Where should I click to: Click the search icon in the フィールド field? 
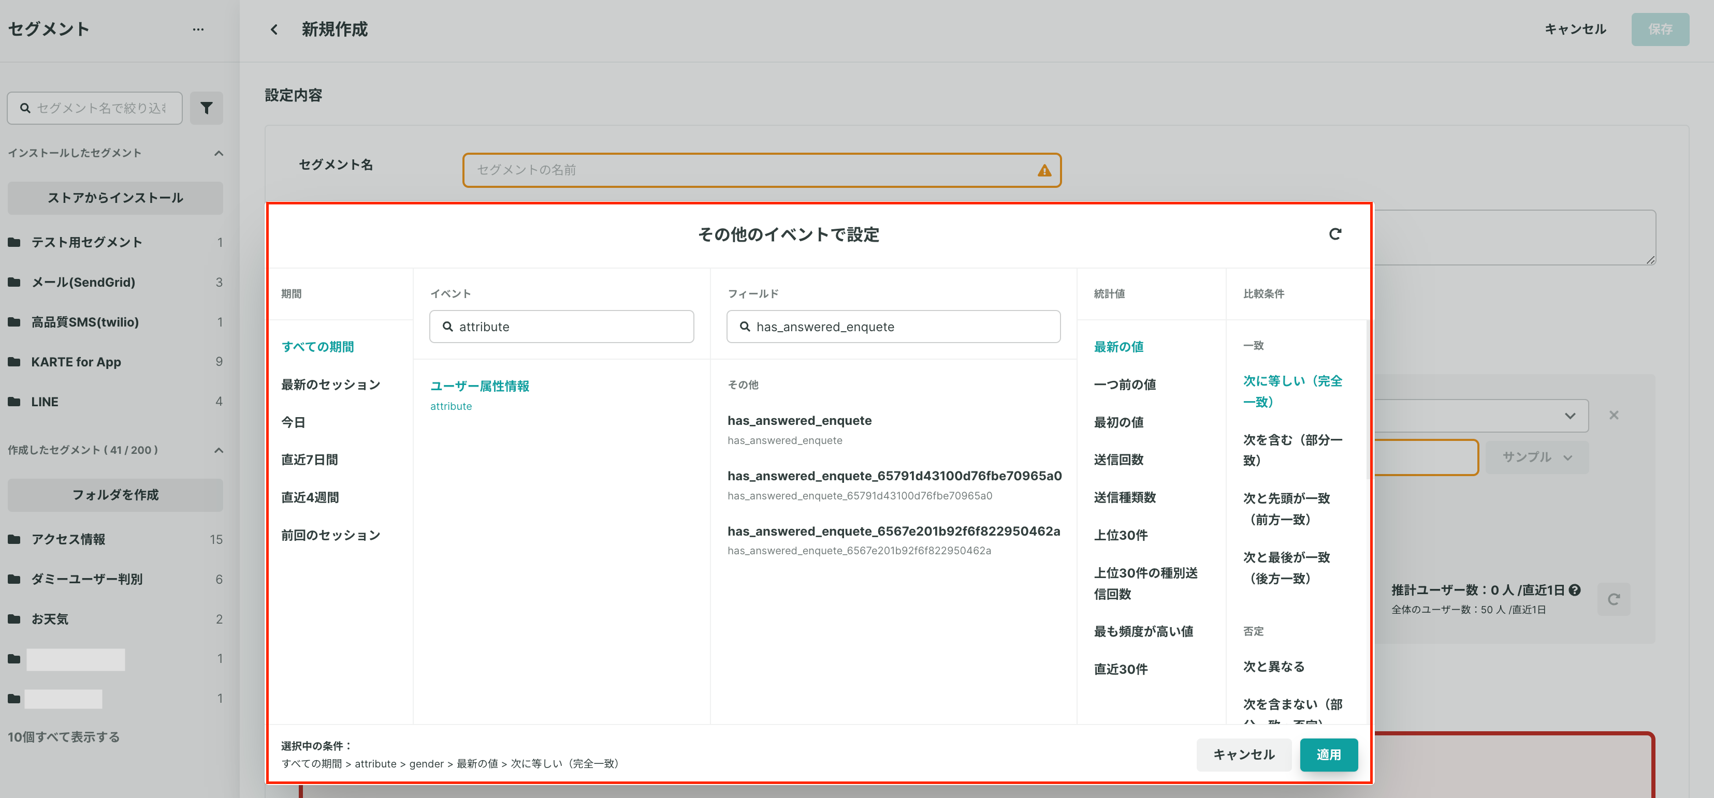pyautogui.click(x=745, y=327)
